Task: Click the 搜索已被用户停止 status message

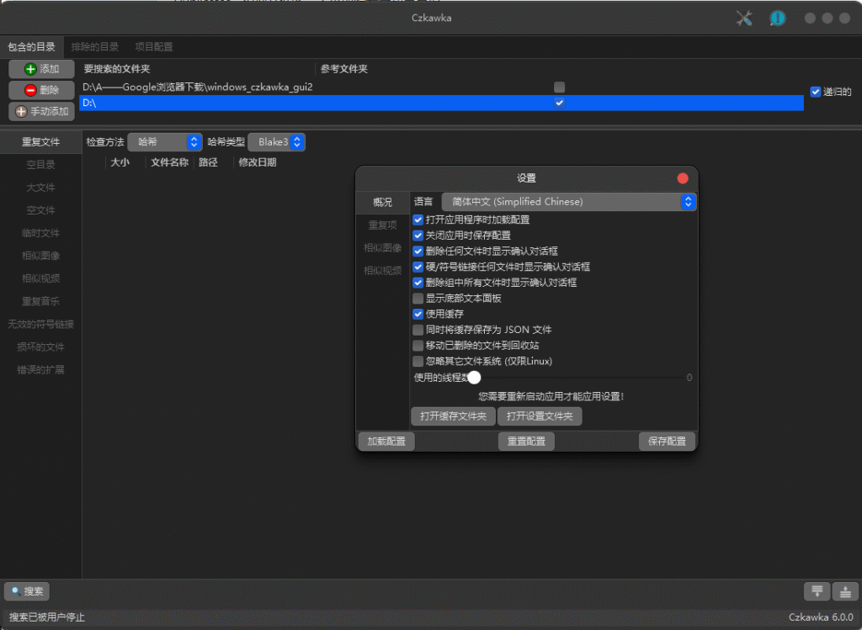Action: click(47, 617)
